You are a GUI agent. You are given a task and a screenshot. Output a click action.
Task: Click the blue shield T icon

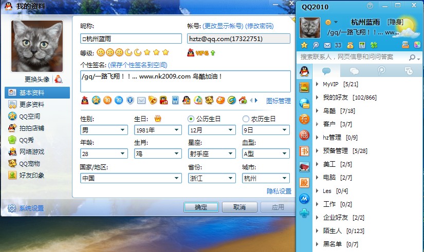tap(130, 100)
